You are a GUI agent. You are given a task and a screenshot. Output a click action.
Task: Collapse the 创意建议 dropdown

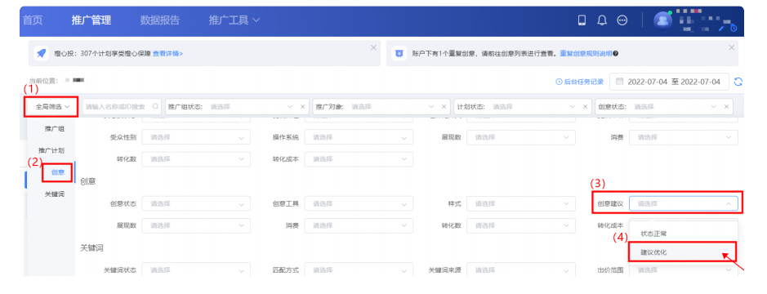click(684, 203)
